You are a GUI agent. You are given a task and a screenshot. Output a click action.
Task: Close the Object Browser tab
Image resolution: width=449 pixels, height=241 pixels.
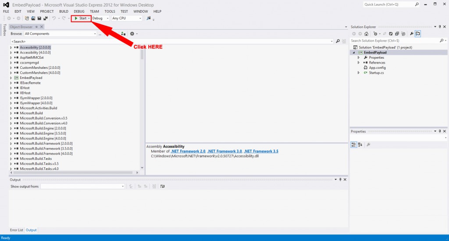pyautogui.click(x=42, y=27)
